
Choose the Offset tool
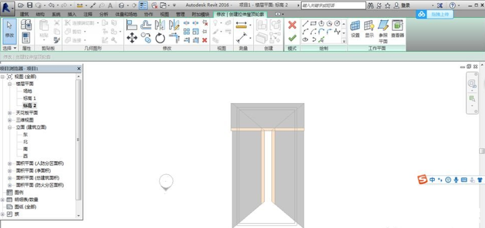[146, 25]
